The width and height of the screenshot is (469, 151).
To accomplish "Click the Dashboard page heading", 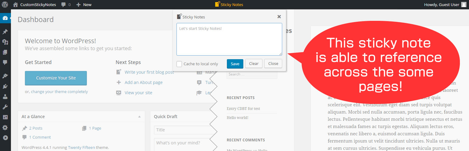I will tap(36, 20).
